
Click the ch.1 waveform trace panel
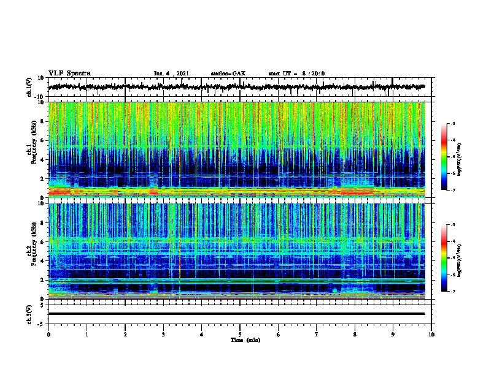click(x=239, y=87)
